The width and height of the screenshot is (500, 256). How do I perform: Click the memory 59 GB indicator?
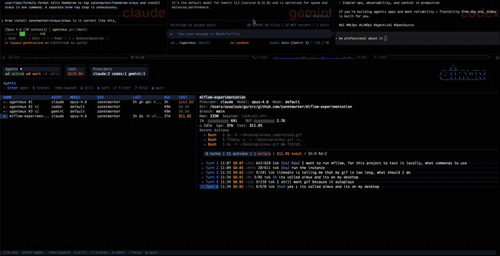point(138,58)
